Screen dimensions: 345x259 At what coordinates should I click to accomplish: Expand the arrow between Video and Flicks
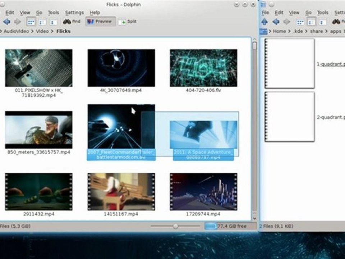point(52,31)
